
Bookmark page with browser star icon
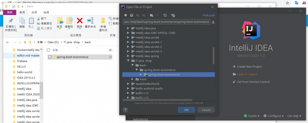point(287,3)
